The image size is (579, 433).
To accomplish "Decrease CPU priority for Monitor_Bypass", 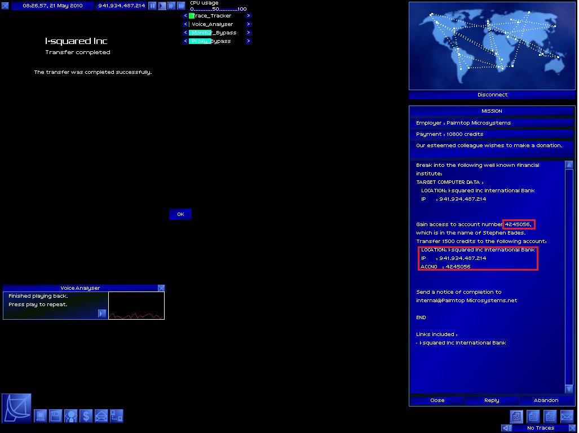I will (x=185, y=33).
